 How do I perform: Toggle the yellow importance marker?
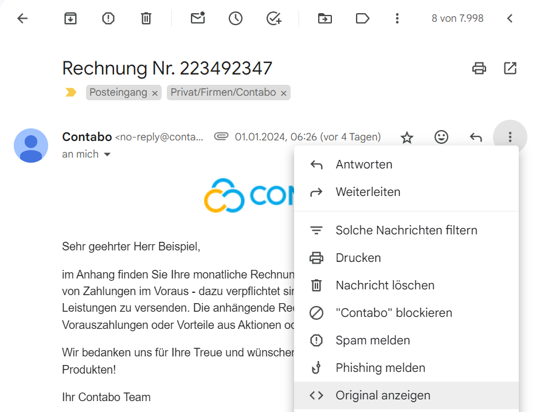71,92
